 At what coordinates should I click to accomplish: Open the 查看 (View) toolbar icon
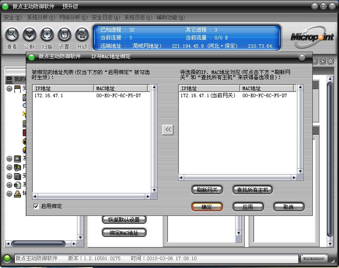tap(12, 35)
